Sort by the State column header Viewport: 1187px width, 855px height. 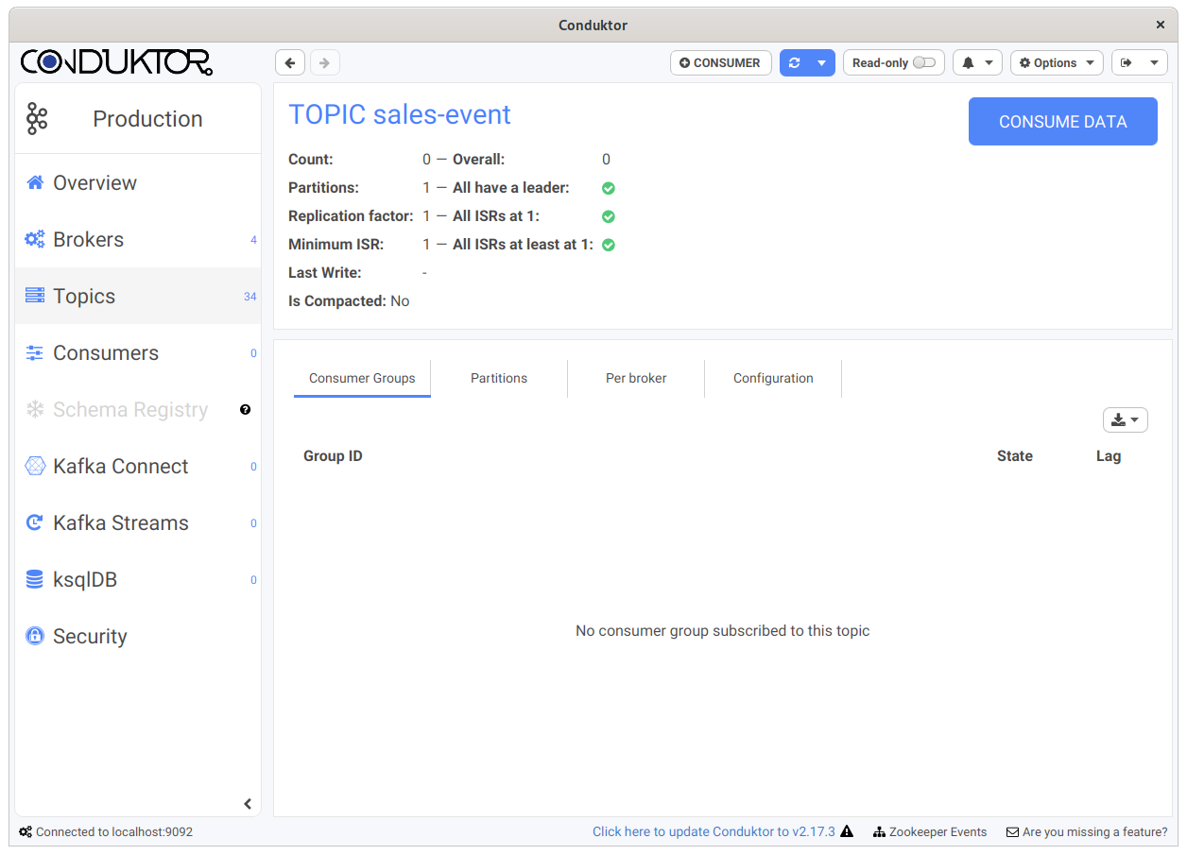click(x=1015, y=456)
